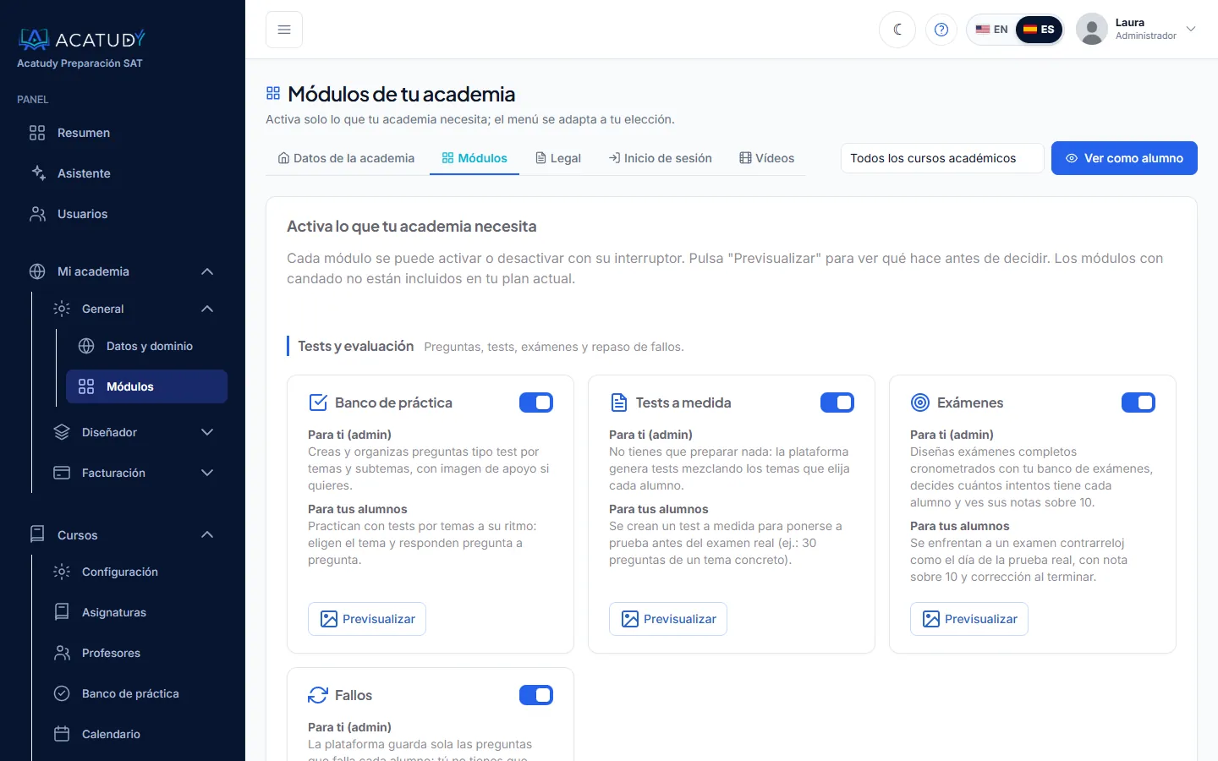Switch to the Legal tab
The width and height of the screenshot is (1218, 761).
tap(558, 158)
